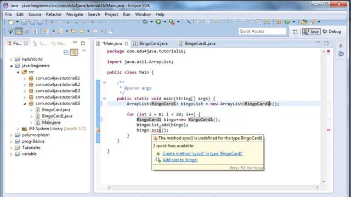Image resolution: width=351 pixels, height=197 pixels.
Task: Click the Save All toolbar icon
Action: point(32,22)
